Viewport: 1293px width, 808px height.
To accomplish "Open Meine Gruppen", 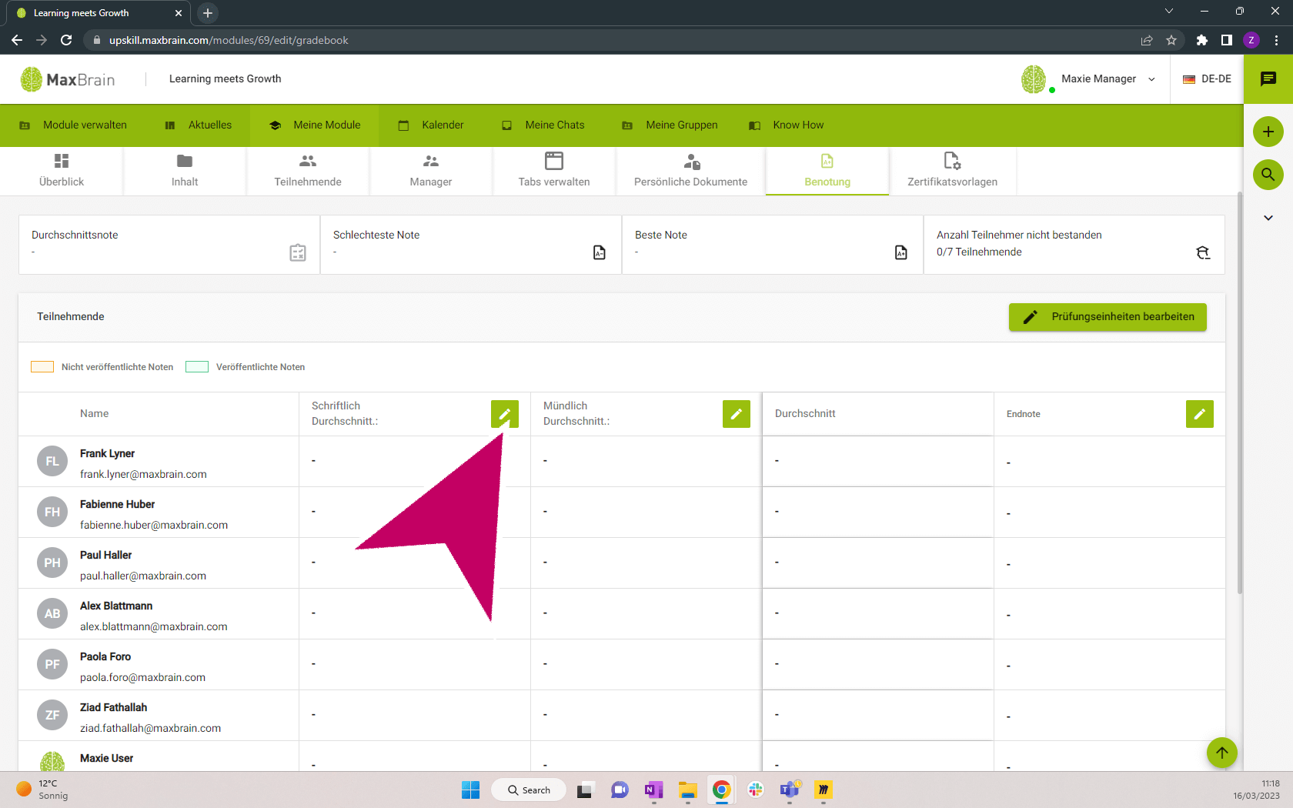I will click(670, 125).
